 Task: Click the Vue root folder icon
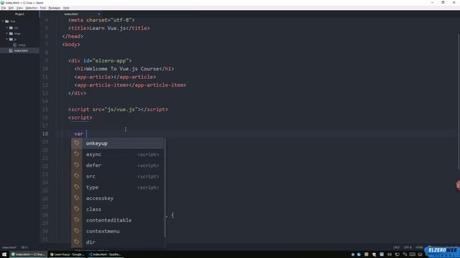tap(7, 21)
